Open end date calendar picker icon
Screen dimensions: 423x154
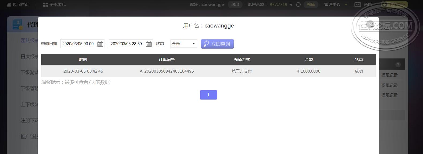click(x=149, y=44)
